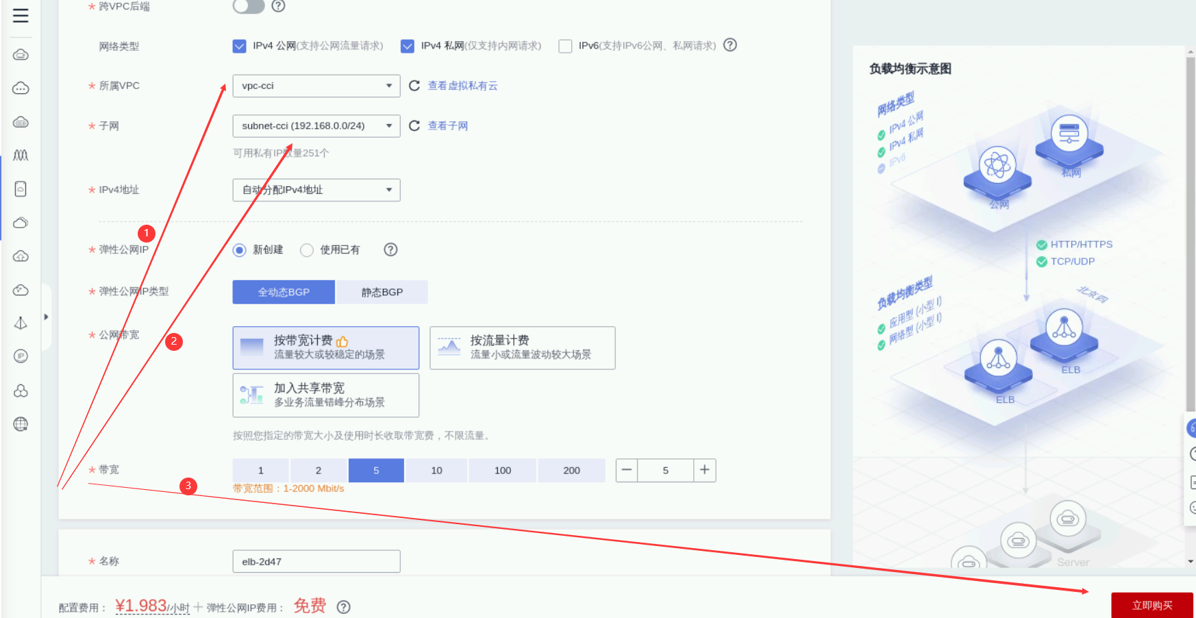The image size is (1196, 618).
Task: Select the 5 bandwidth preset button
Action: (376, 471)
